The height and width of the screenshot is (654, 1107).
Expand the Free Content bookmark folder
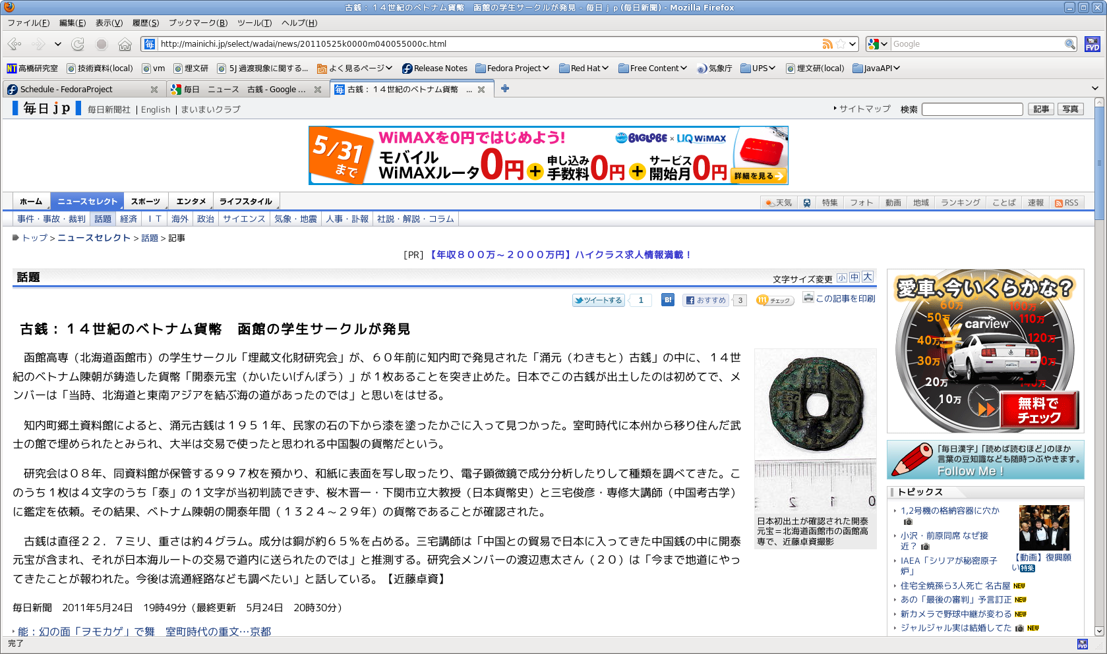point(653,68)
